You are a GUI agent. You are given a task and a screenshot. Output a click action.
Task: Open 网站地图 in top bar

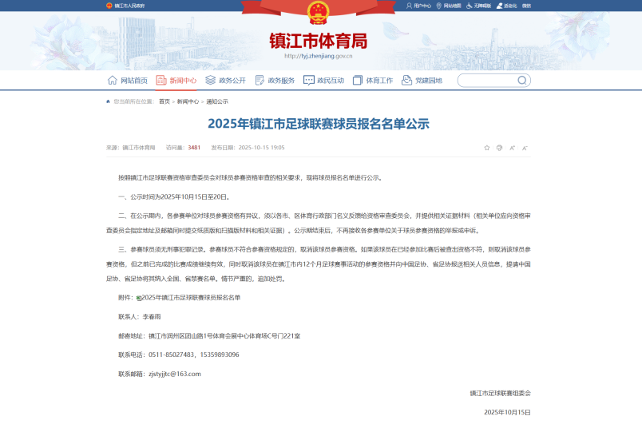click(449, 6)
